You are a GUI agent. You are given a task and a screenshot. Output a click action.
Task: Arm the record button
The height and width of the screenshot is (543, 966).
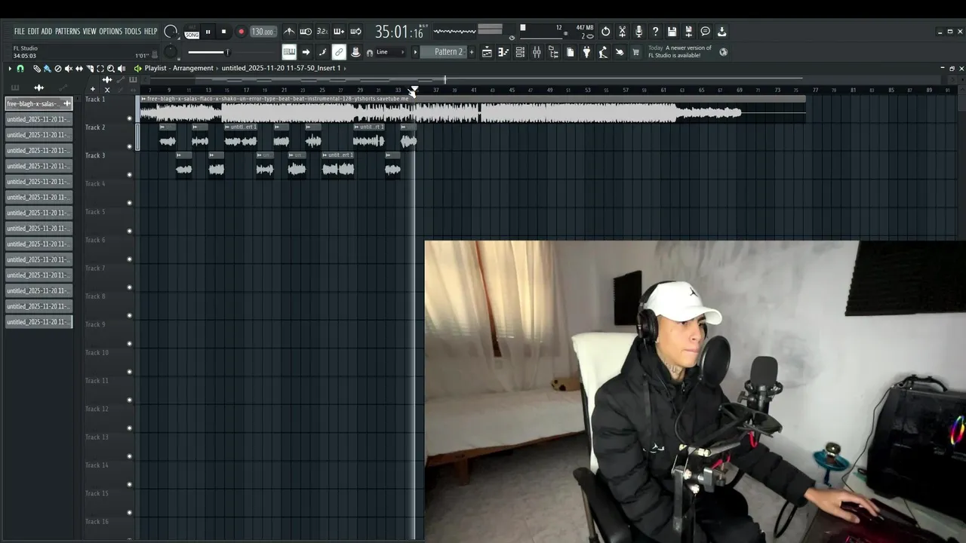pos(241,32)
